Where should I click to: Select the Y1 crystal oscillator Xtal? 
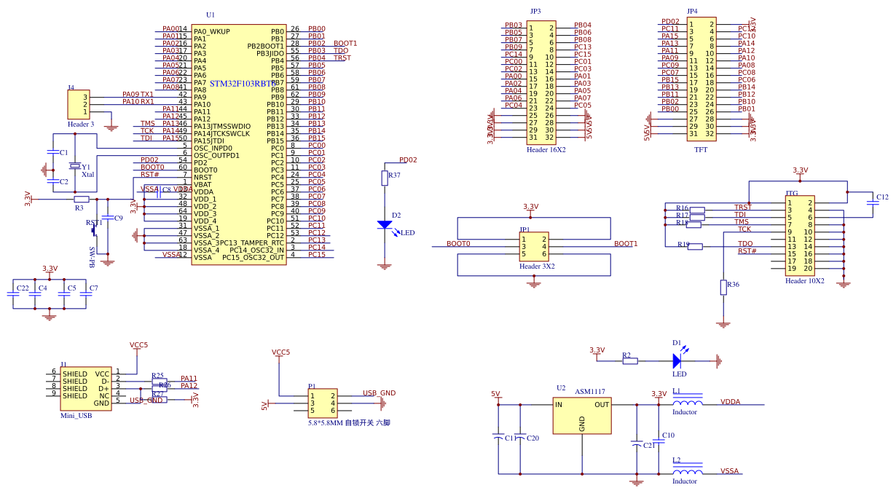(x=75, y=167)
